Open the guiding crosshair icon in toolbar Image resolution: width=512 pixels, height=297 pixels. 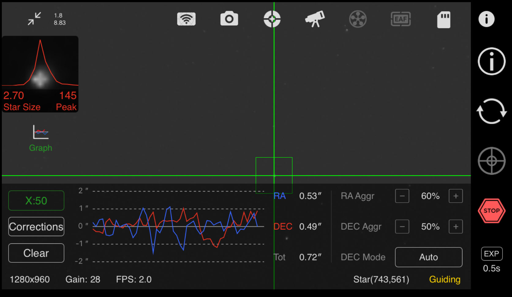pyautogui.click(x=272, y=19)
